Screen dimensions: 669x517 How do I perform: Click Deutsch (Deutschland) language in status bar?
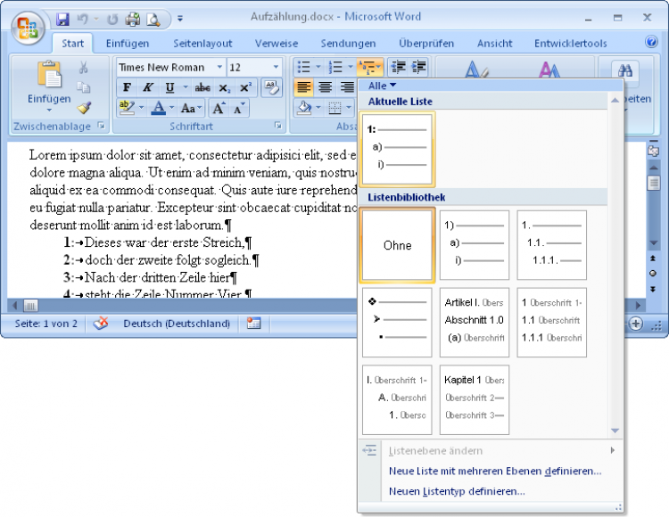[176, 324]
